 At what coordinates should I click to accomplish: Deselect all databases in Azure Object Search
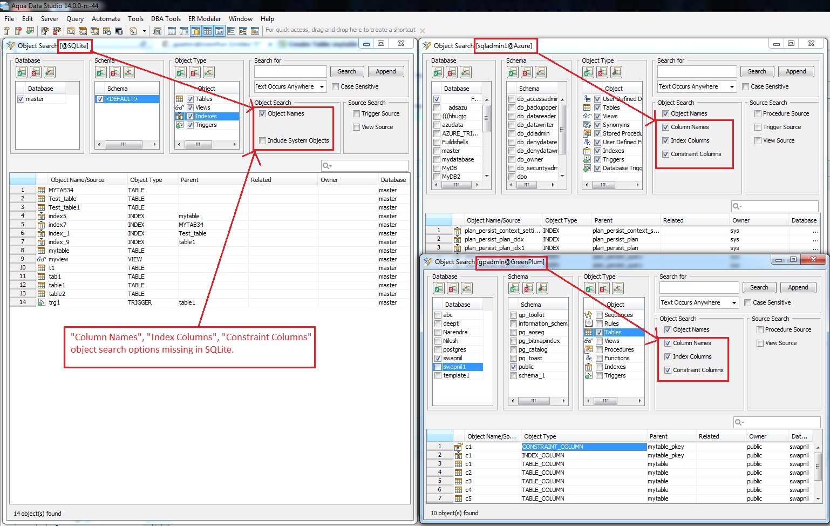click(452, 72)
